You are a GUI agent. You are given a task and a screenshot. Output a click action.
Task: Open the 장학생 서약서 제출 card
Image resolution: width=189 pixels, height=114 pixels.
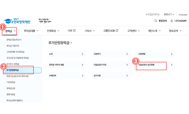(x=67, y=65)
